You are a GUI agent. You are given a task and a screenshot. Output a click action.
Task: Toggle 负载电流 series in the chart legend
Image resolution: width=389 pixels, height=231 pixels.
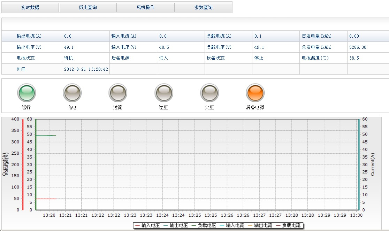coord(288,226)
